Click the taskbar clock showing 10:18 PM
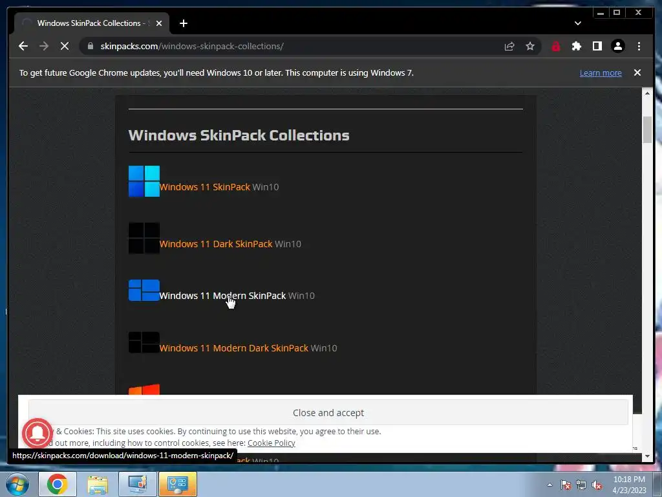 click(x=629, y=484)
